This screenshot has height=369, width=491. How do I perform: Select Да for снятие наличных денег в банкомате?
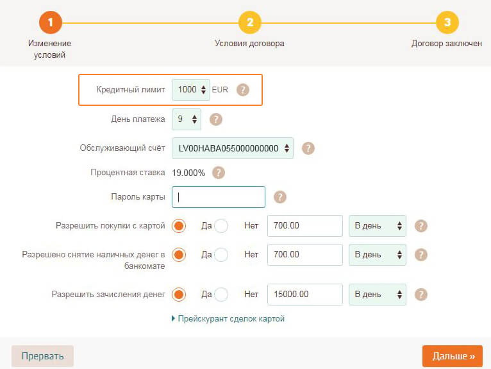(x=179, y=255)
